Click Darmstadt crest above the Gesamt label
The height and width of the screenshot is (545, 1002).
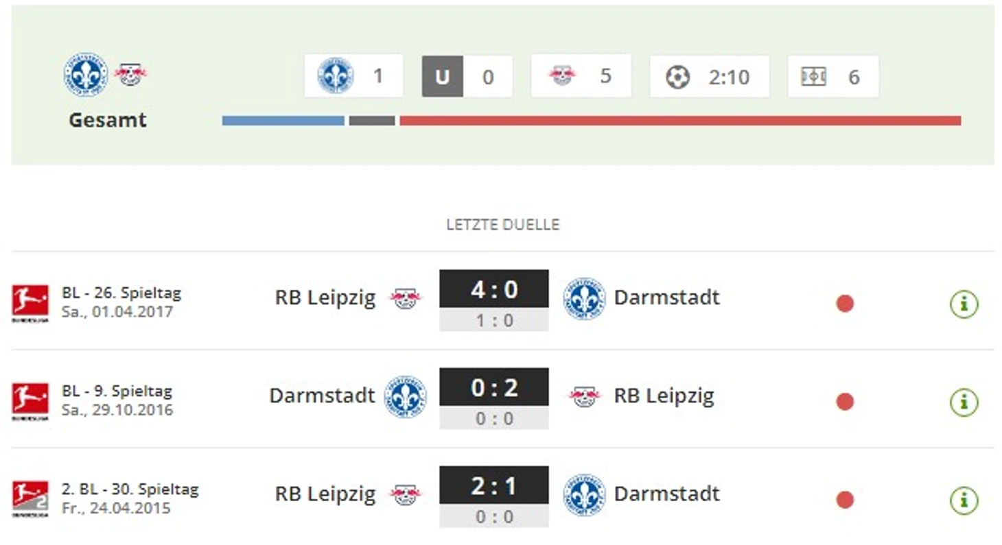(x=86, y=74)
